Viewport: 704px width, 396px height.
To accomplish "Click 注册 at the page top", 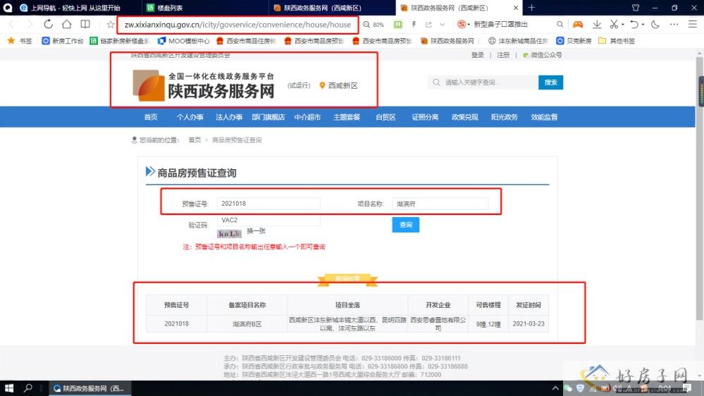I will [x=503, y=55].
